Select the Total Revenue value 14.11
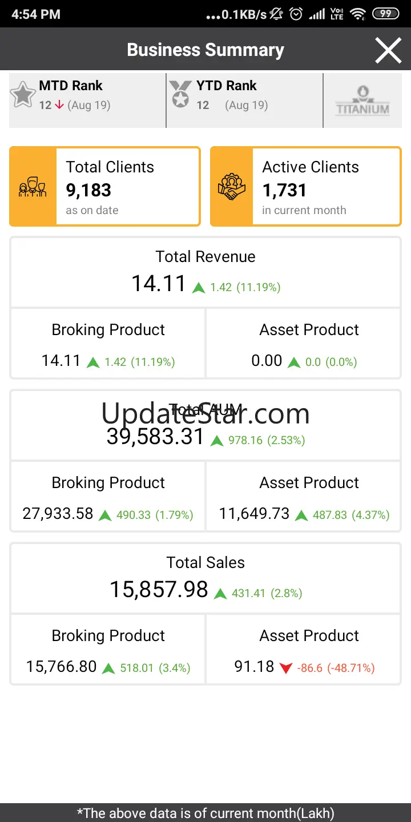 coord(159,284)
